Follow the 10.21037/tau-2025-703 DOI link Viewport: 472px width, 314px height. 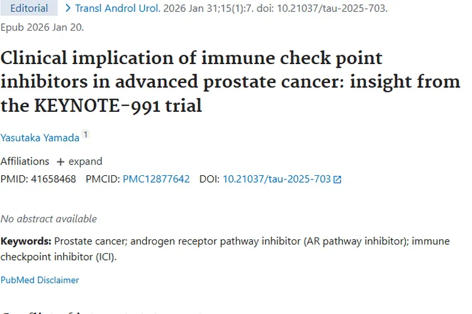click(276, 179)
